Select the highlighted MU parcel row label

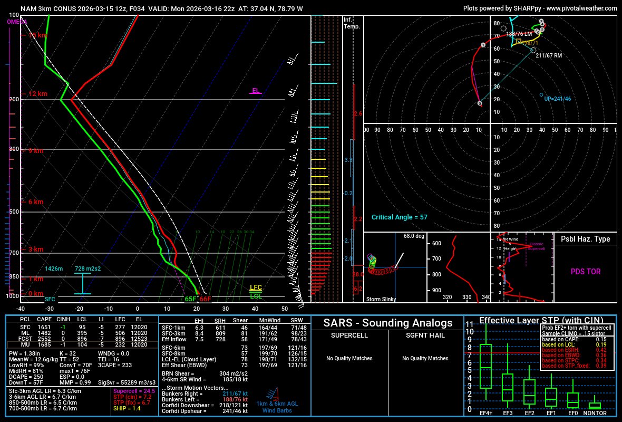(x=25, y=344)
